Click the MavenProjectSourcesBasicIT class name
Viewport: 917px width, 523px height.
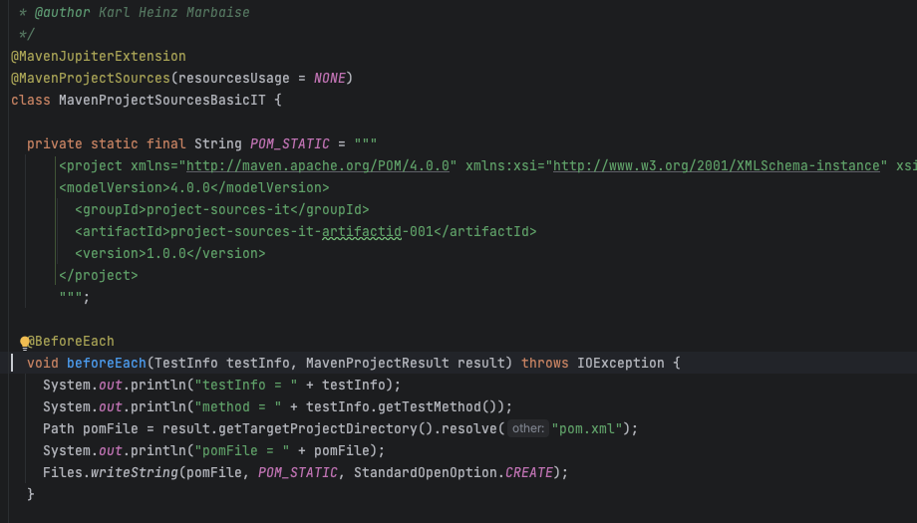click(162, 100)
